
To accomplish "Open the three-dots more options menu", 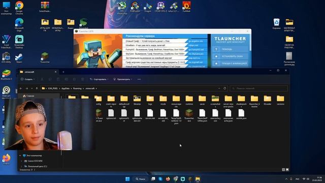I will tap(139, 79).
